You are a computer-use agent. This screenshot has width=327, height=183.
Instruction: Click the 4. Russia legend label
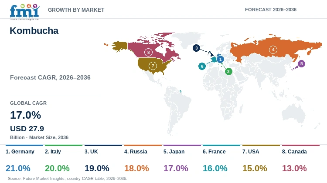[x=136, y=152]
